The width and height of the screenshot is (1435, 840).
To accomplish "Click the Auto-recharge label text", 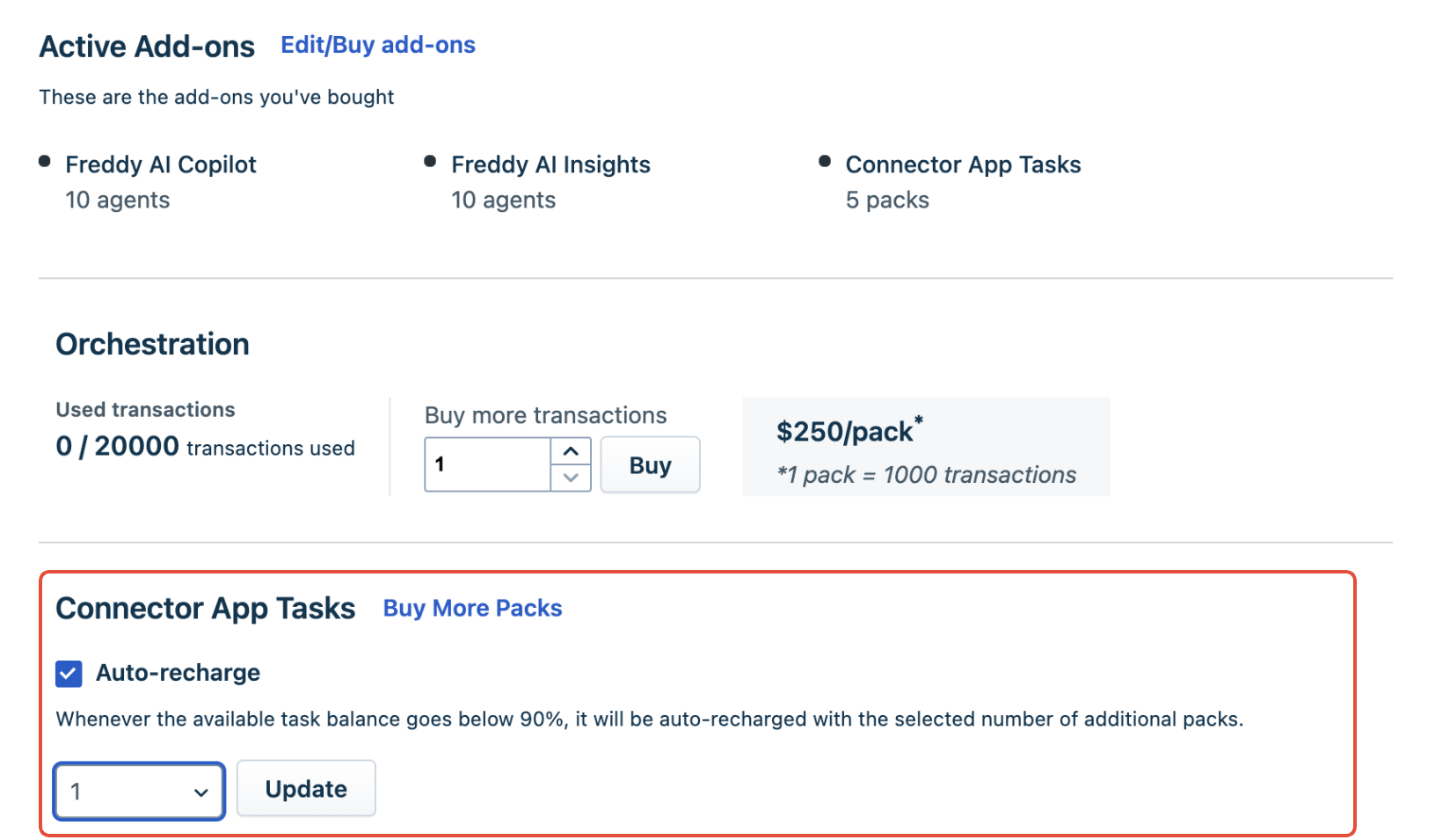I will [x=178, y=673].
